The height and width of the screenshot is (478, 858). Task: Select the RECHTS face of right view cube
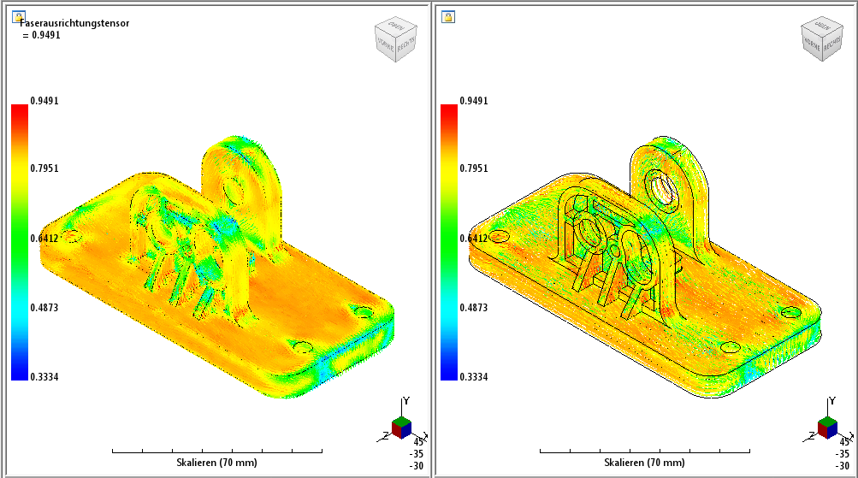[831, 44]
